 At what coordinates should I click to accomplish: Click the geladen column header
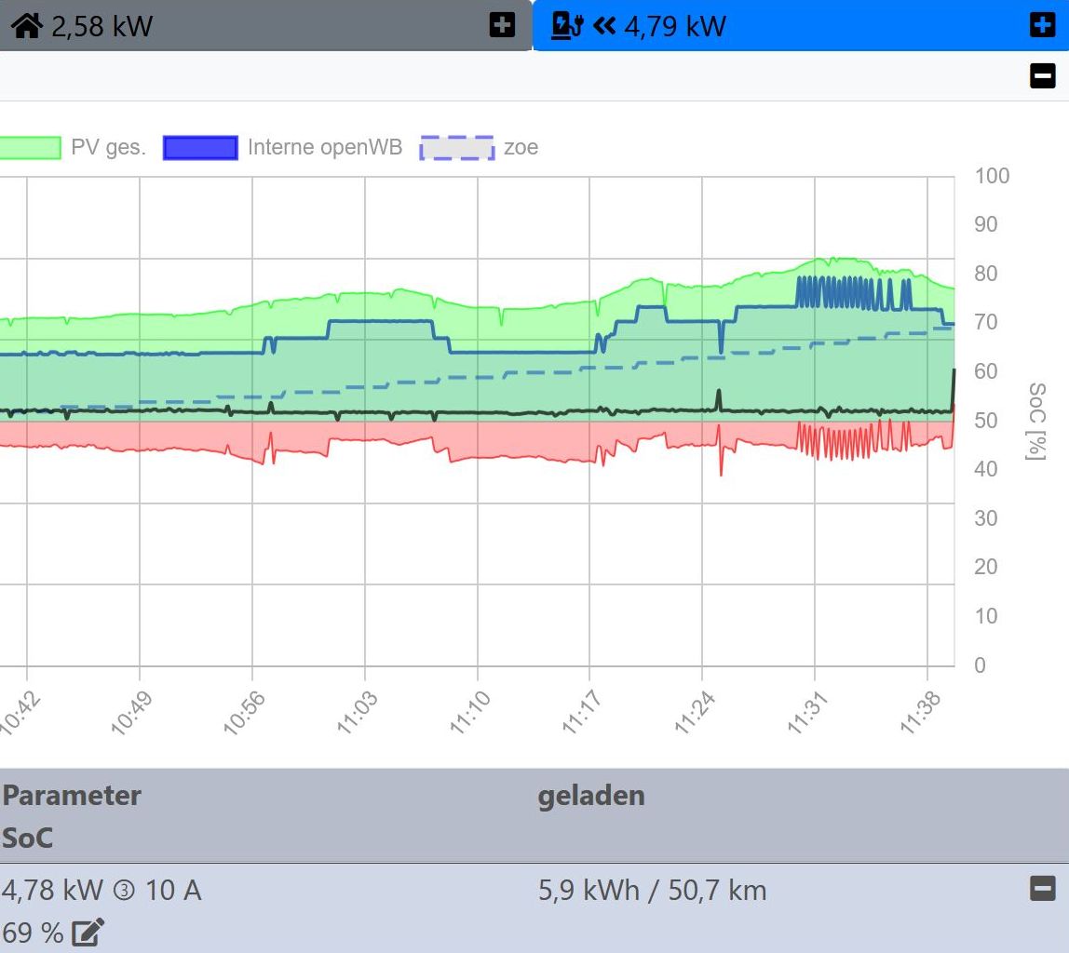[590, 796]
